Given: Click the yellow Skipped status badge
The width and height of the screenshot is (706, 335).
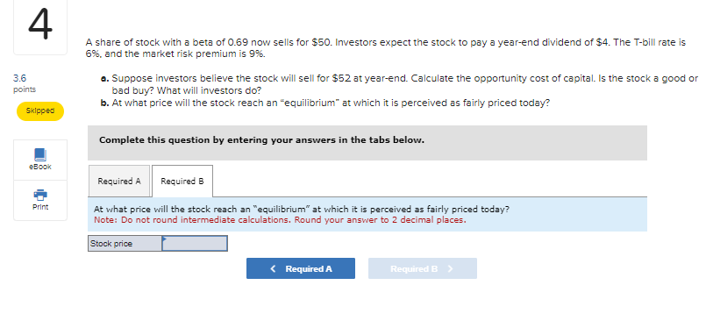Looking at the screenshot, I should [40, 111].
